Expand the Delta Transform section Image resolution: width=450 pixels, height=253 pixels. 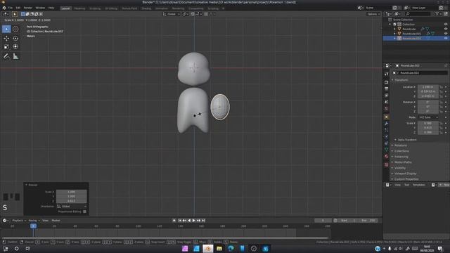pos(407,140)
